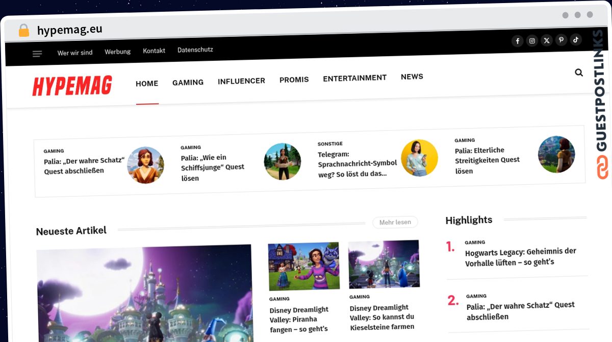Open the Kontakt link
612x342 pixels.
tap(154, 51)
